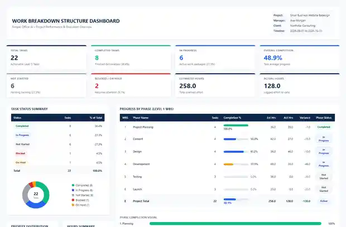Screen dimensions: 346x227
Task: Click the -48.0 variance in the Development row
Action: [307, 164]
